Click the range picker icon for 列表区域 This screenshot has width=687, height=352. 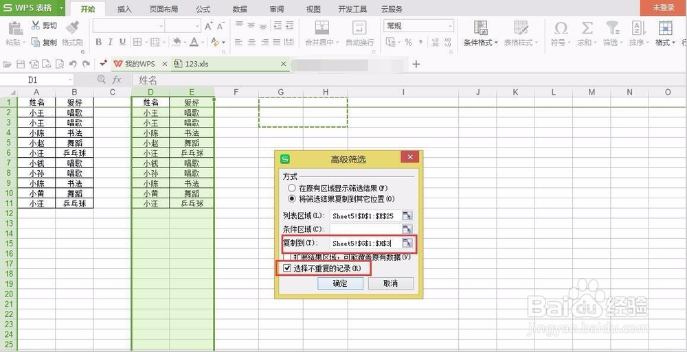coord(407,216)
